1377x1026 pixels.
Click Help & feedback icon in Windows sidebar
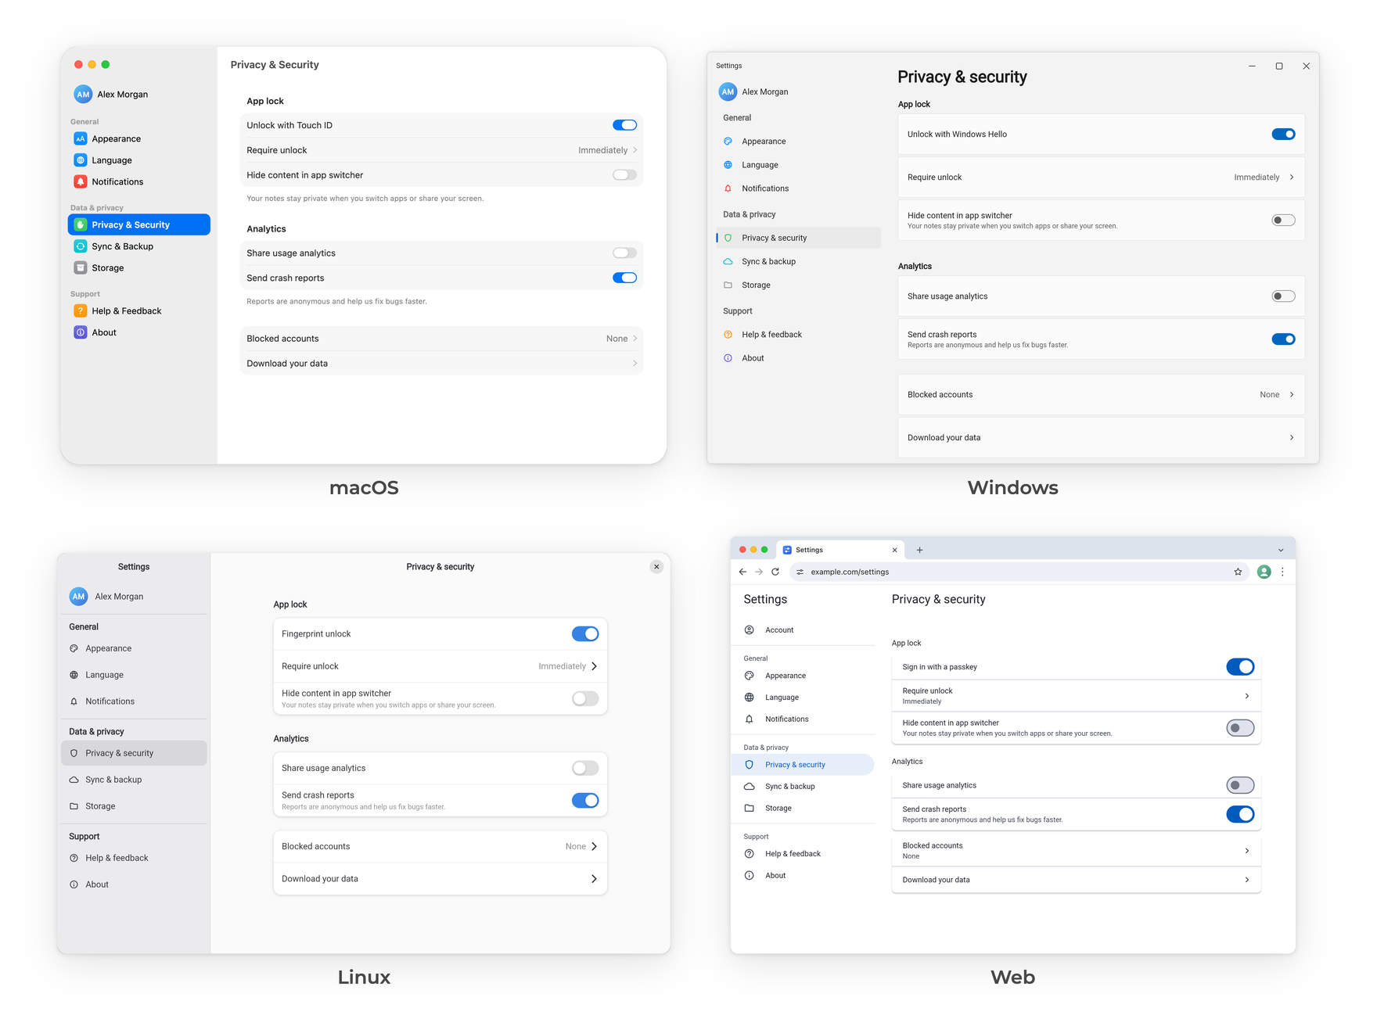coord(728,335)
